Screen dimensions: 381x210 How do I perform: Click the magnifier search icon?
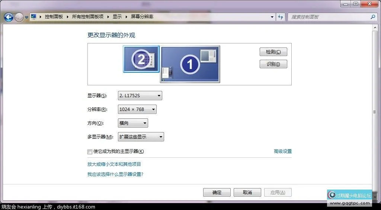click(373, 17)
